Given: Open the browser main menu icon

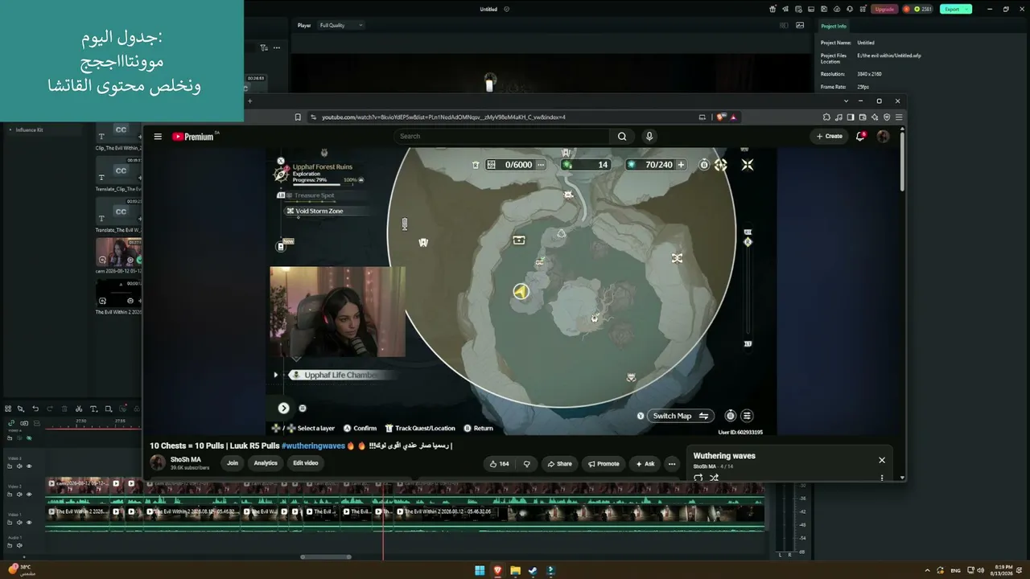Looking at the screenshot, I should [899, 117].
